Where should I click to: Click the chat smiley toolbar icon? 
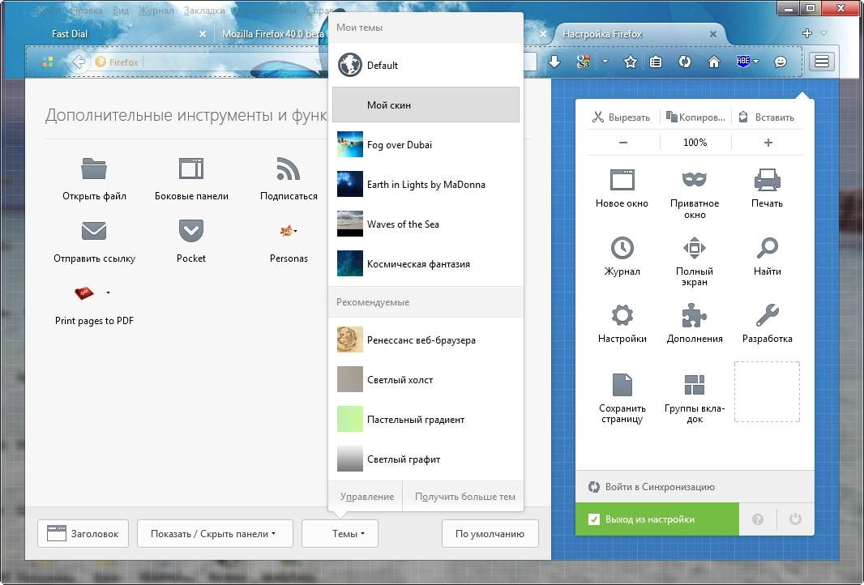(781, 62)
